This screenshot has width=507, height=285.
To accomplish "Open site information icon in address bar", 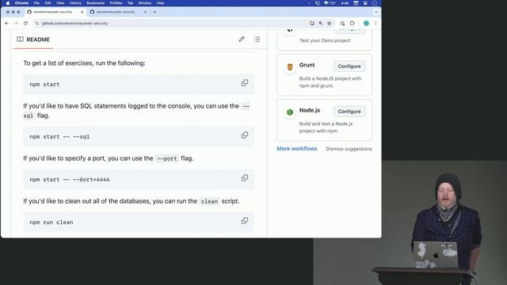I will [37, 23].
